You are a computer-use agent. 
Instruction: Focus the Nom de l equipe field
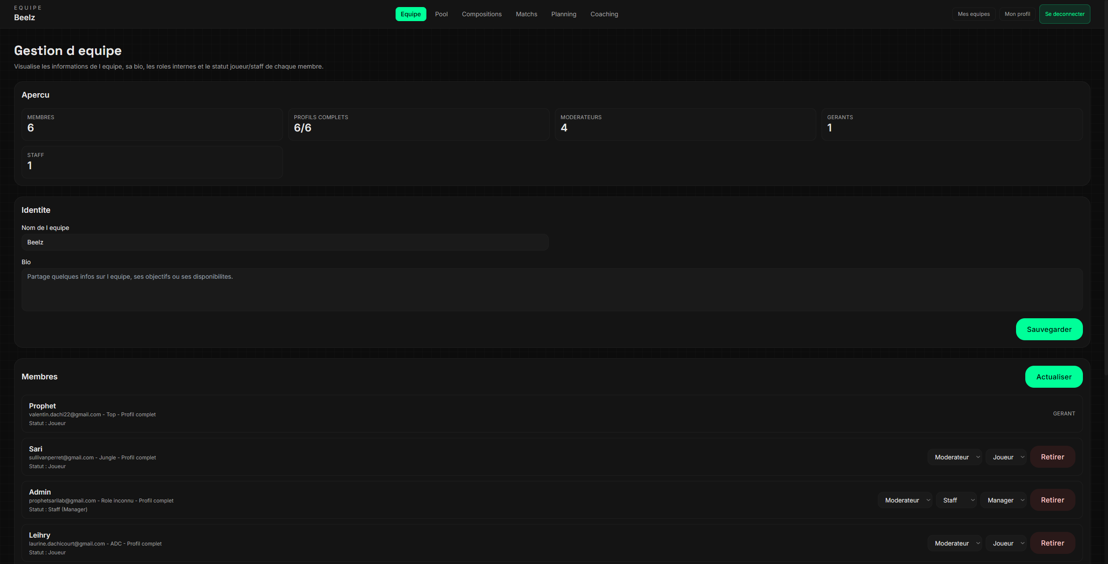coord(285,242)
